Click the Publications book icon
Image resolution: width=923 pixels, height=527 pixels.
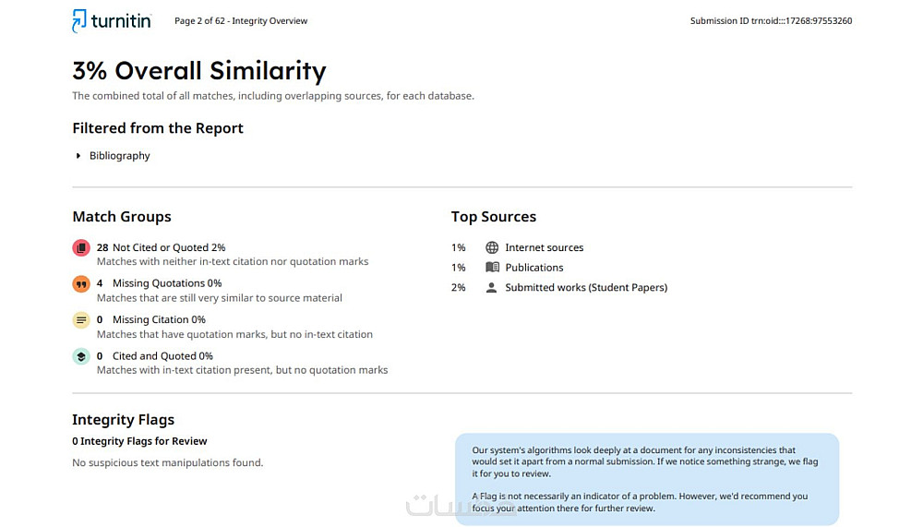[492, 268]
